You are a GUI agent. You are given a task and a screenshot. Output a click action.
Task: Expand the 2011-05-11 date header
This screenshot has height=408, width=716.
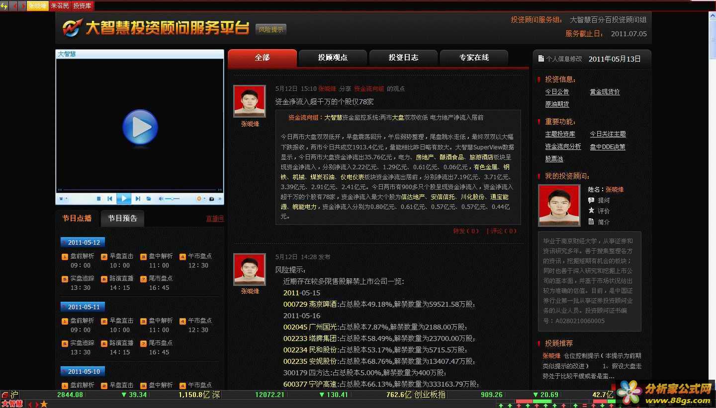(83, 307)
